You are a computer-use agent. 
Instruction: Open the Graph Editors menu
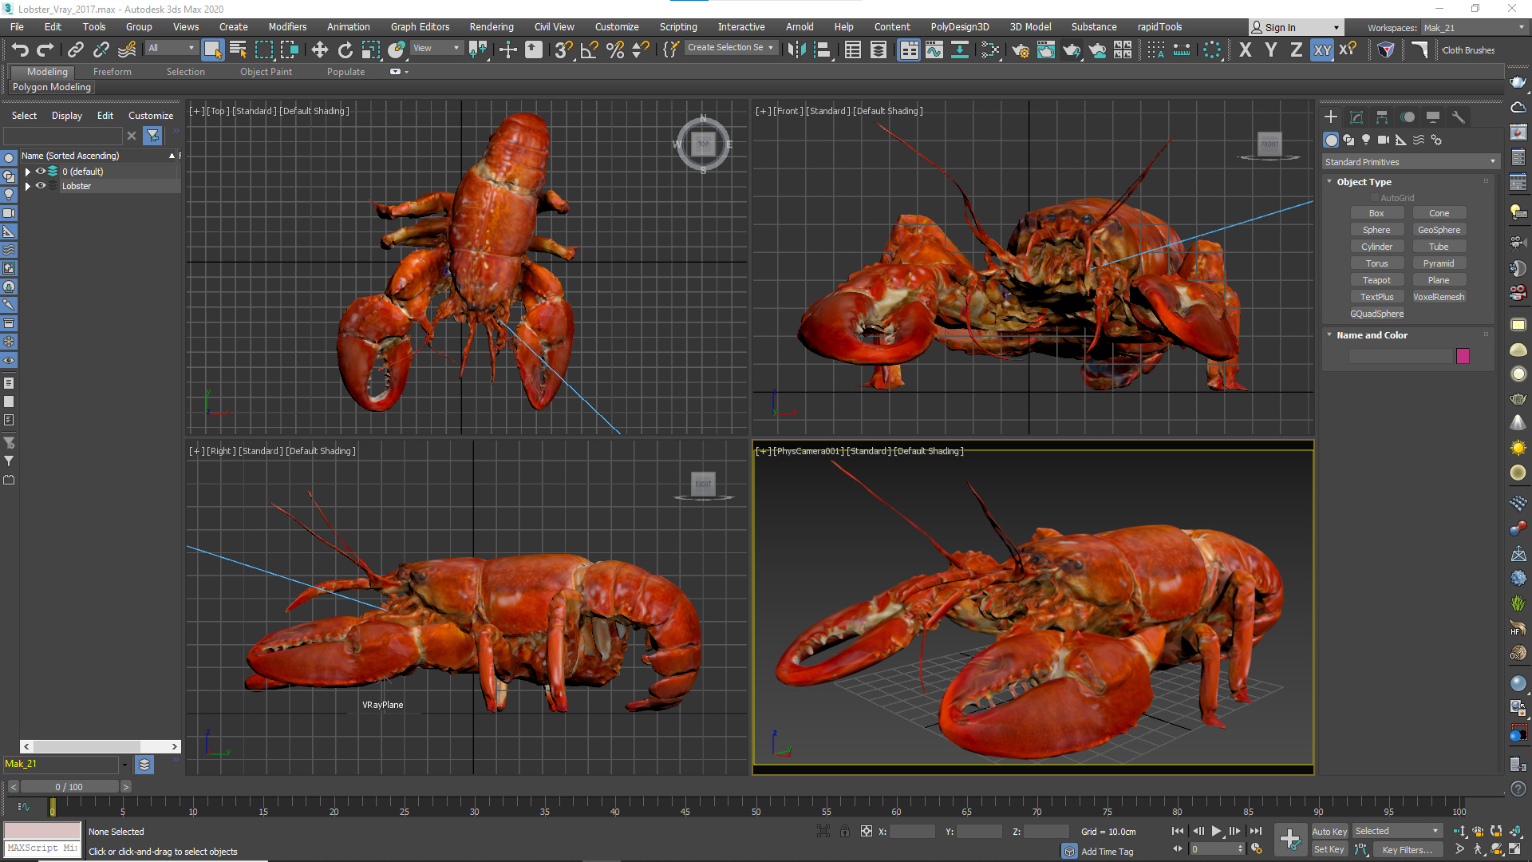coord(420,27)
